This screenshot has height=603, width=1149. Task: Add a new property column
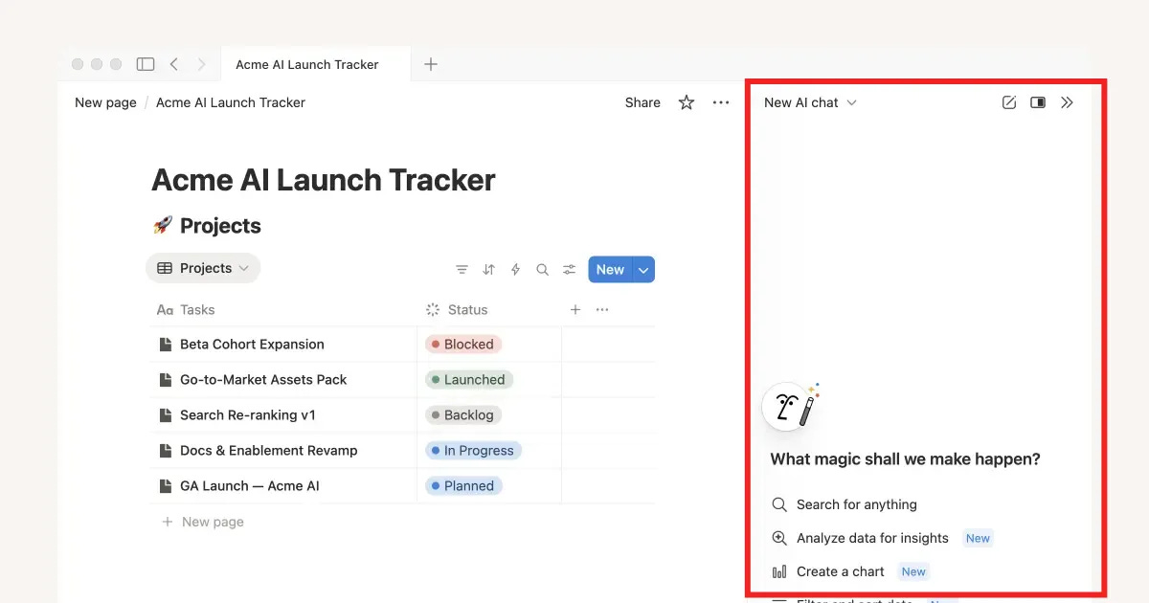pyautogui.click(x=575, y=310)
